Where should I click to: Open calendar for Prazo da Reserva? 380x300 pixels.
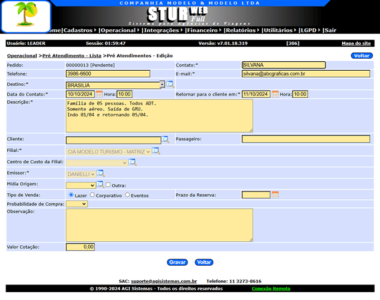pyautogui.click(x=275, y=194)
